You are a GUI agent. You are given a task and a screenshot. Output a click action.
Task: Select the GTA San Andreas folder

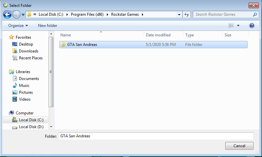pyautogui.click(x=153, y=45)
